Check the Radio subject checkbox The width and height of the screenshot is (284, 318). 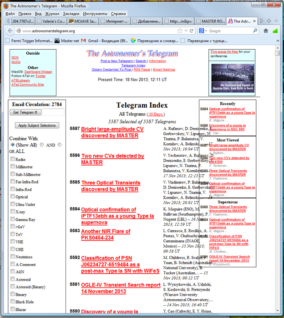click(x=12, y=160)
